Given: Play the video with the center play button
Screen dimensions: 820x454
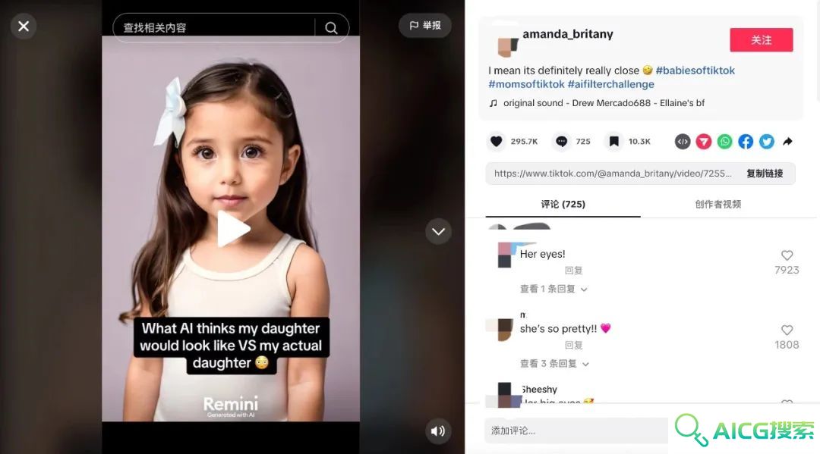Looking at the screenshot, I should [x=233, y=229].
